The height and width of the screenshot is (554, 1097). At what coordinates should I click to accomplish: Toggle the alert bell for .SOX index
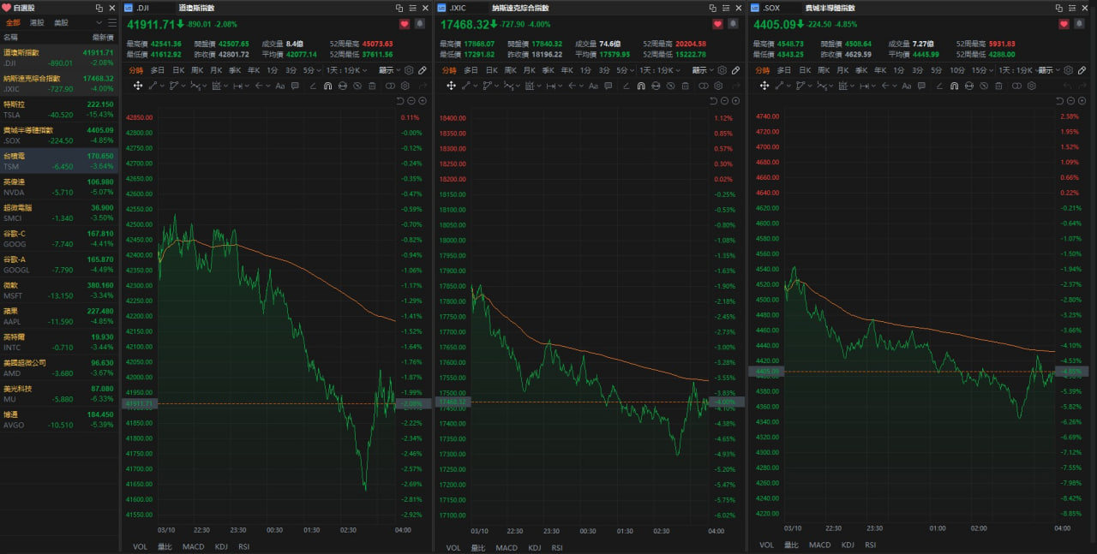pyautogui.click(x=1076, y=24)
